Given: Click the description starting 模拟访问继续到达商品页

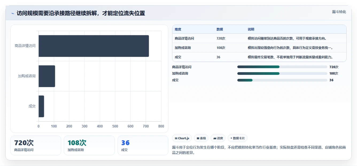Looking at the screenshot, I should click(287, 38).
